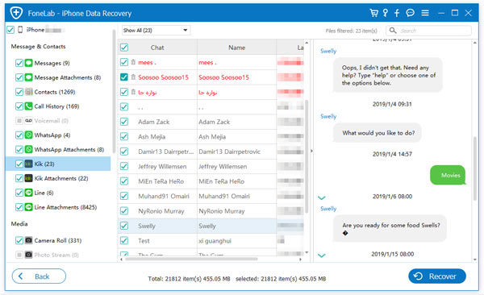Select Kik Attachments (22) category
Screen dimensions: 484x295
[x=61, y=178]
